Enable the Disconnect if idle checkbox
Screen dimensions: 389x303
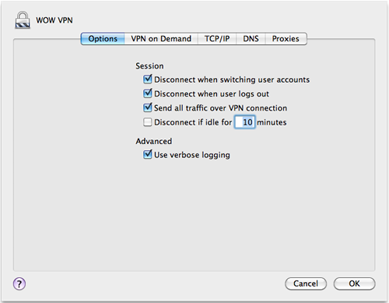[148, 122]
